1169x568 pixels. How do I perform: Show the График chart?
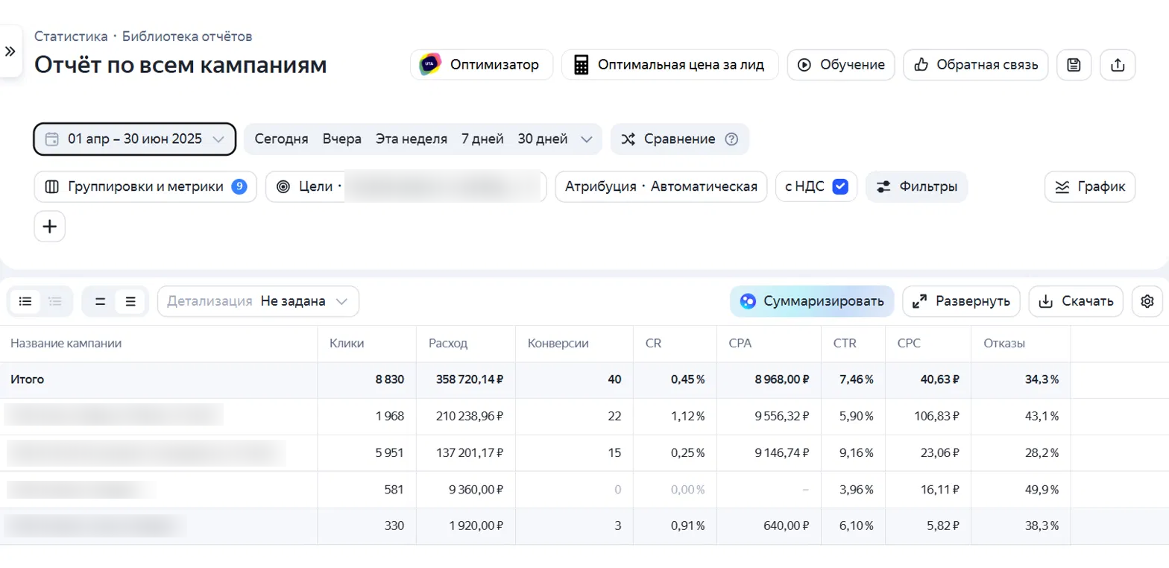(x=1090, y=186)
